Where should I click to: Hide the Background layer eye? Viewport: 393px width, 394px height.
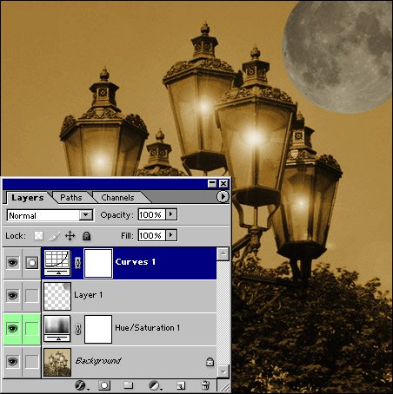(x=12, y=361)
